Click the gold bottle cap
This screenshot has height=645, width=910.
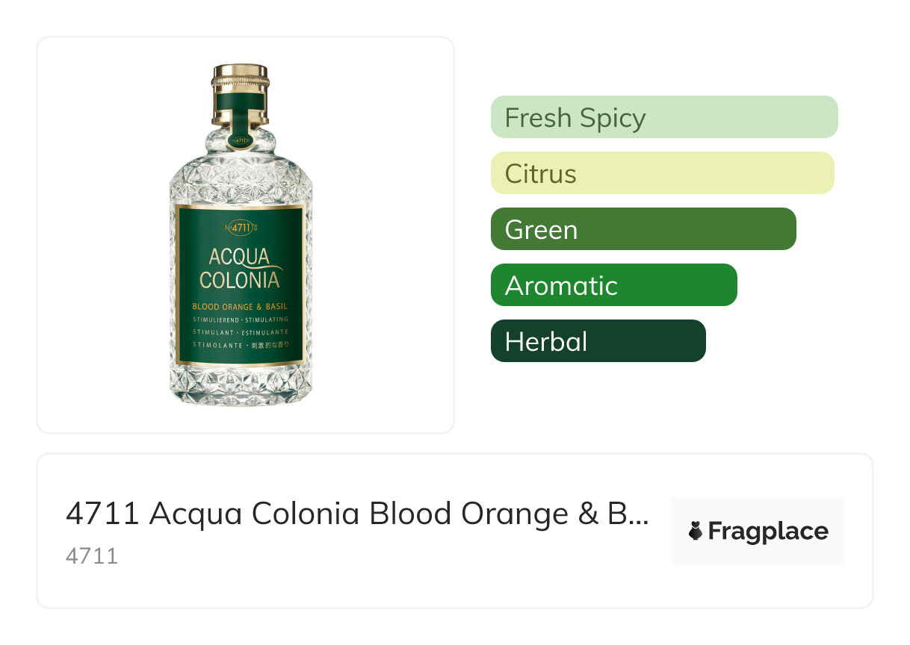coord(240,75)
